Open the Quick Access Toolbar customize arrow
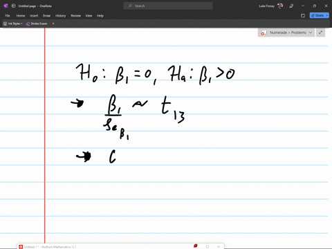Screen dimensions: 332x249 (x=53, y=24)
